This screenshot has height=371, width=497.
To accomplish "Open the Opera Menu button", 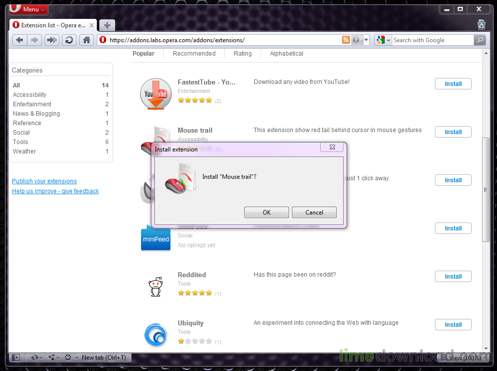I will [x=28, y=9].
